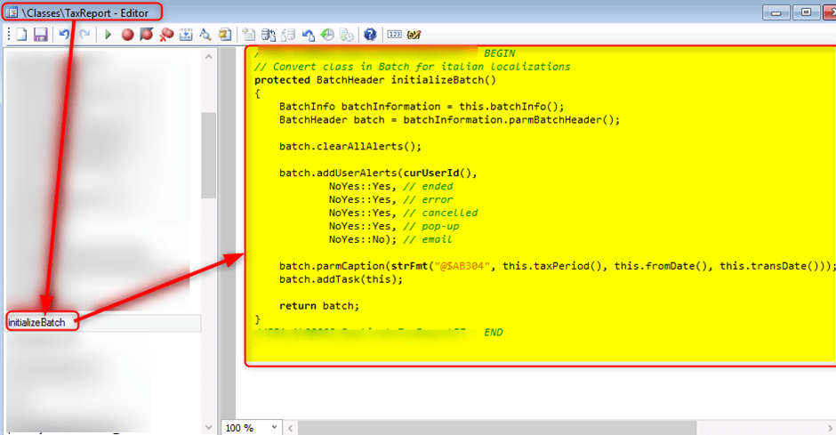Undo the last edit

click(64, 35)
